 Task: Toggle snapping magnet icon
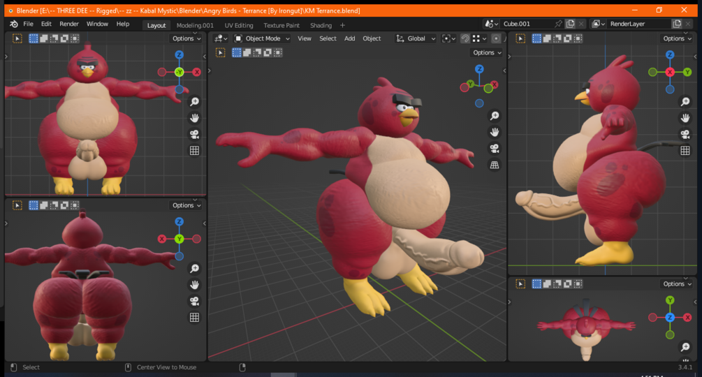click(x=465, y=38)
